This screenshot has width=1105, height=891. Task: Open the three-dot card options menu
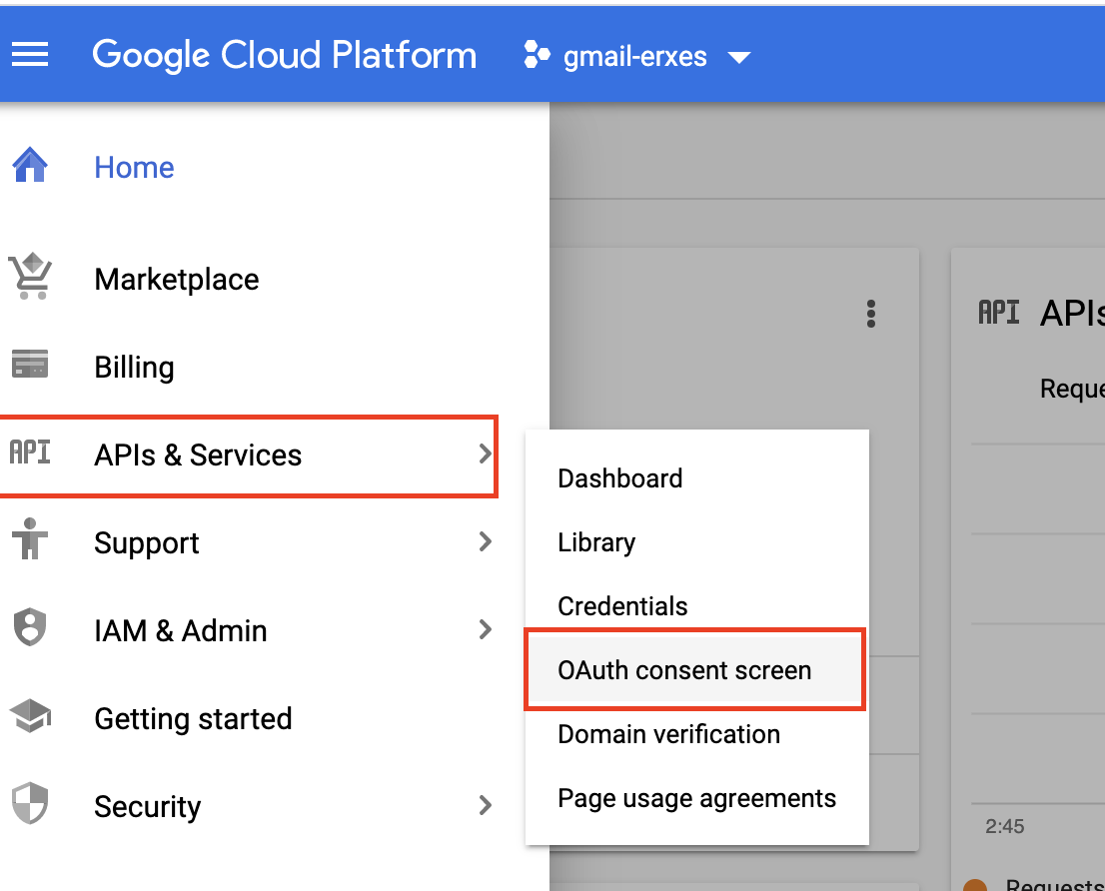coord(871,314)
